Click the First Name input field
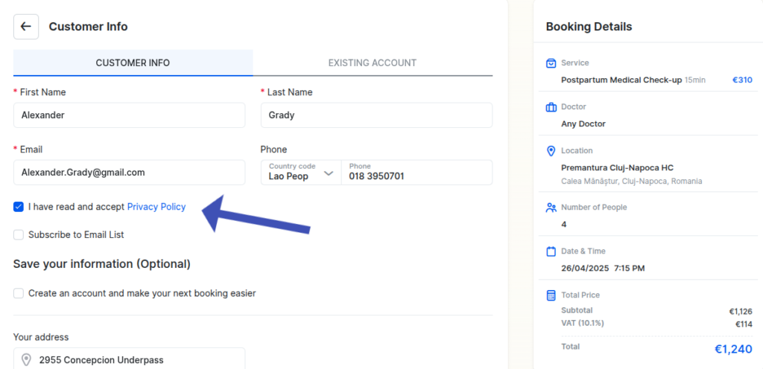 129,115
